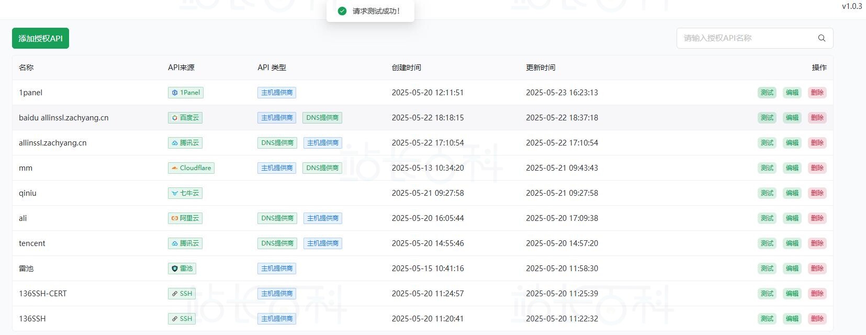Click the 136SSH-CERT name cell
Image resolution: width=866 pixels, height=335 pixels.
[x=43, y=294]
